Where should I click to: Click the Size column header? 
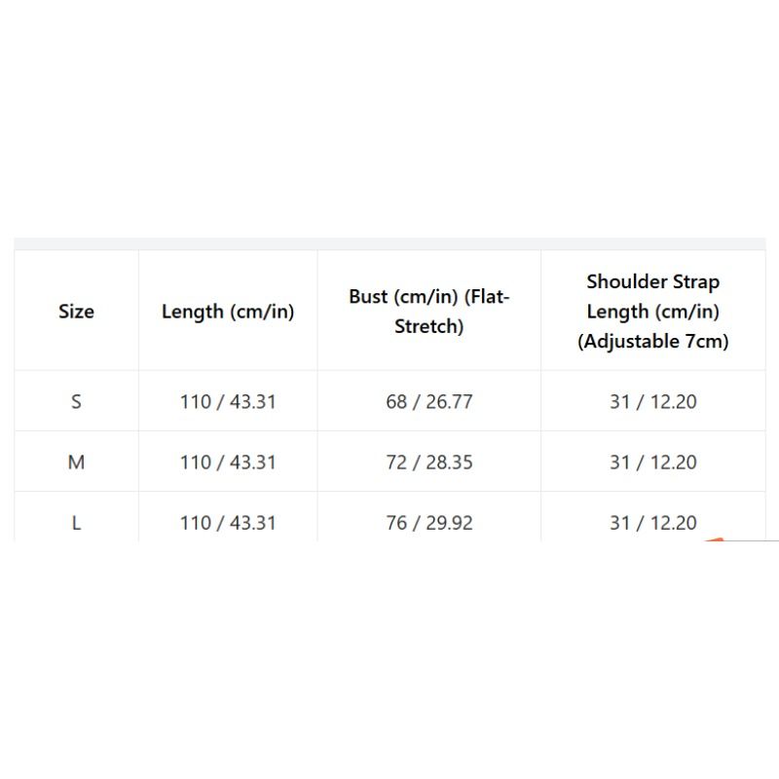(76, 312)
